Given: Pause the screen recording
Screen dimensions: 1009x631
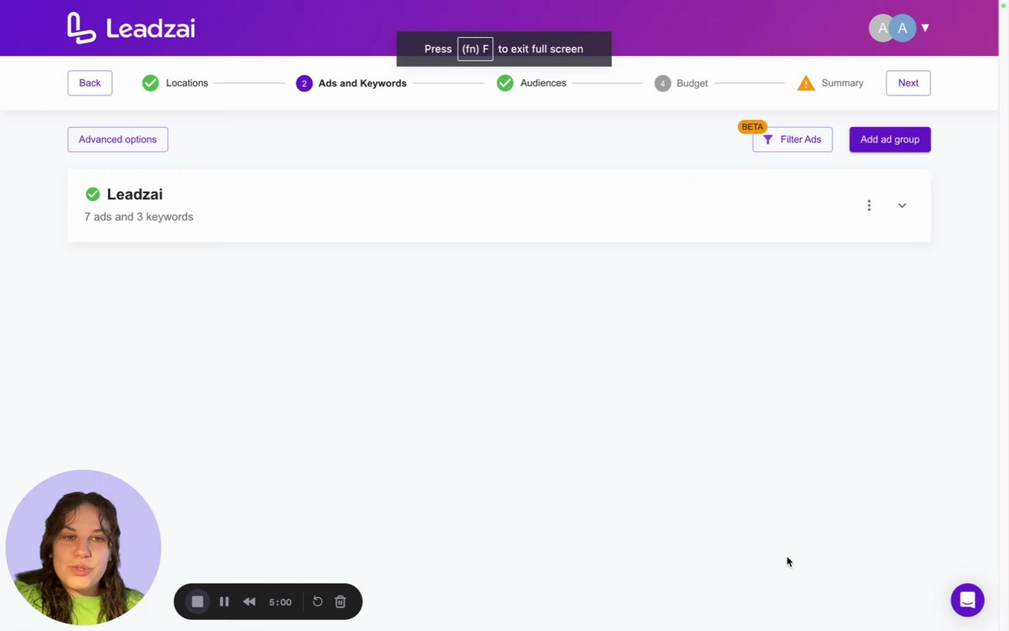Looking at the screenshot, I should 225,602.
